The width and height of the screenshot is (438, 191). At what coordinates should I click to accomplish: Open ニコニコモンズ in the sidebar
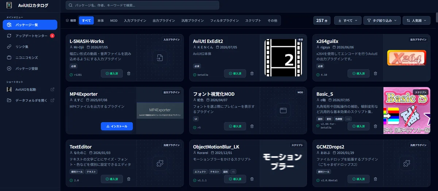click(x=30, y=57)
